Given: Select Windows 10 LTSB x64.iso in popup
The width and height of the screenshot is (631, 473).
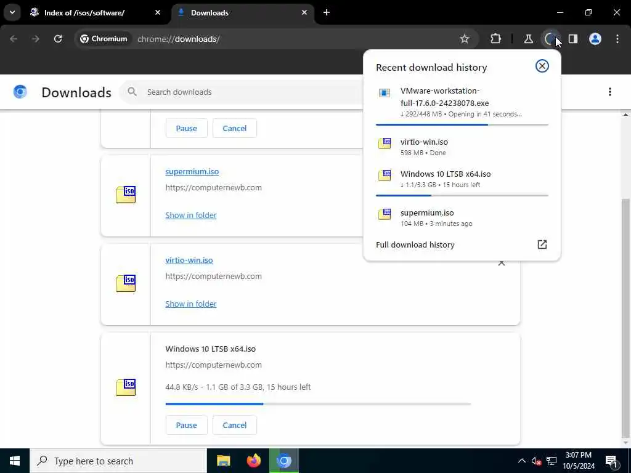Looking at the screenshot, I should pyautogui.click(x=462, y=181).
